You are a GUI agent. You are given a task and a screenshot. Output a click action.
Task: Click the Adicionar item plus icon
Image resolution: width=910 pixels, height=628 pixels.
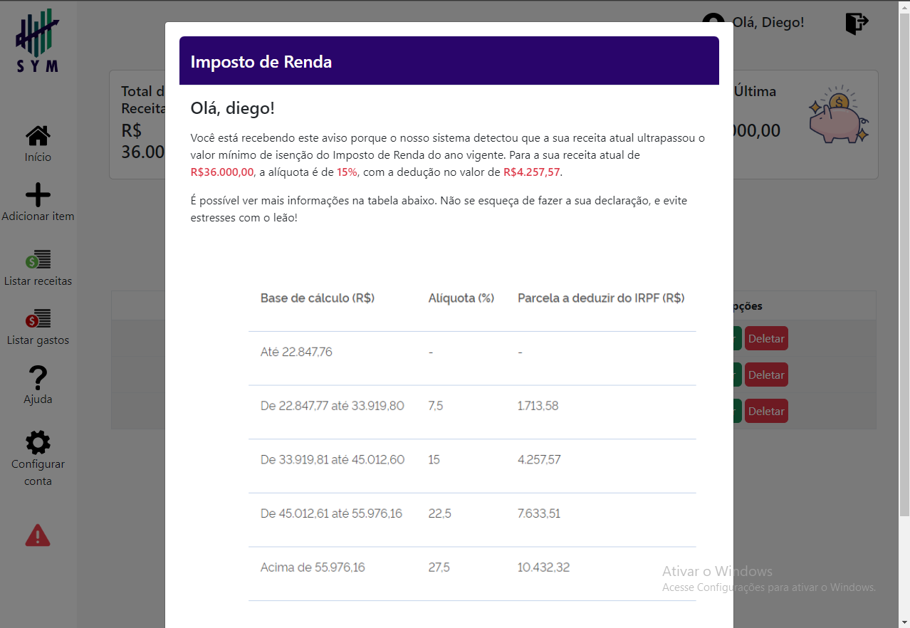[38, 194]
